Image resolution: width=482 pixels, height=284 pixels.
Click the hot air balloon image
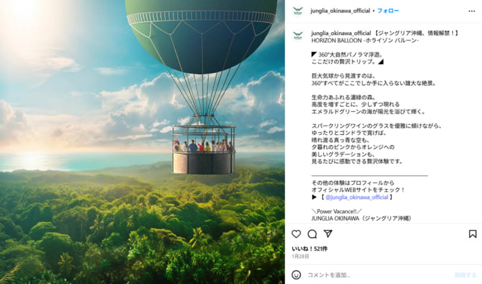pos(142,142)
